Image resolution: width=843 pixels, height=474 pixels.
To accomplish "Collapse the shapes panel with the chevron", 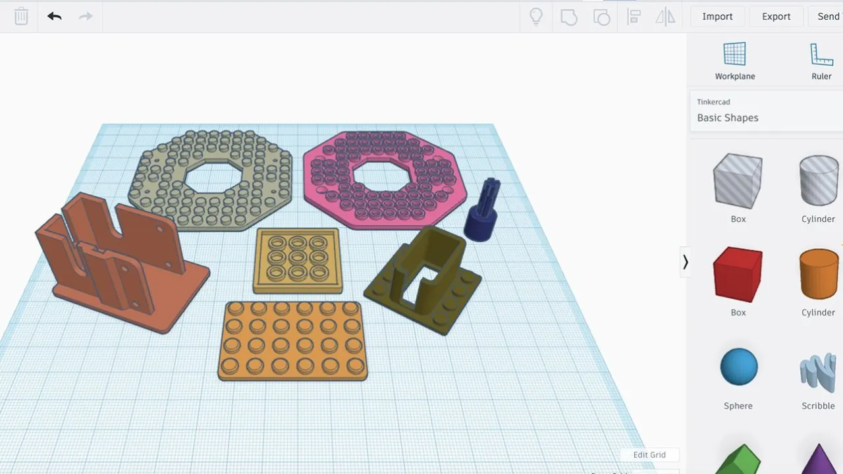I will coord(685,261).
